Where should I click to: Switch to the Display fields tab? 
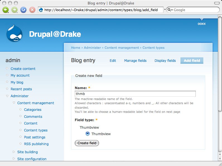point(165,61)
